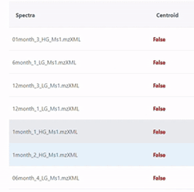
Task: Click False value for 06month_4_LG file
Action: tap(159, 178)
